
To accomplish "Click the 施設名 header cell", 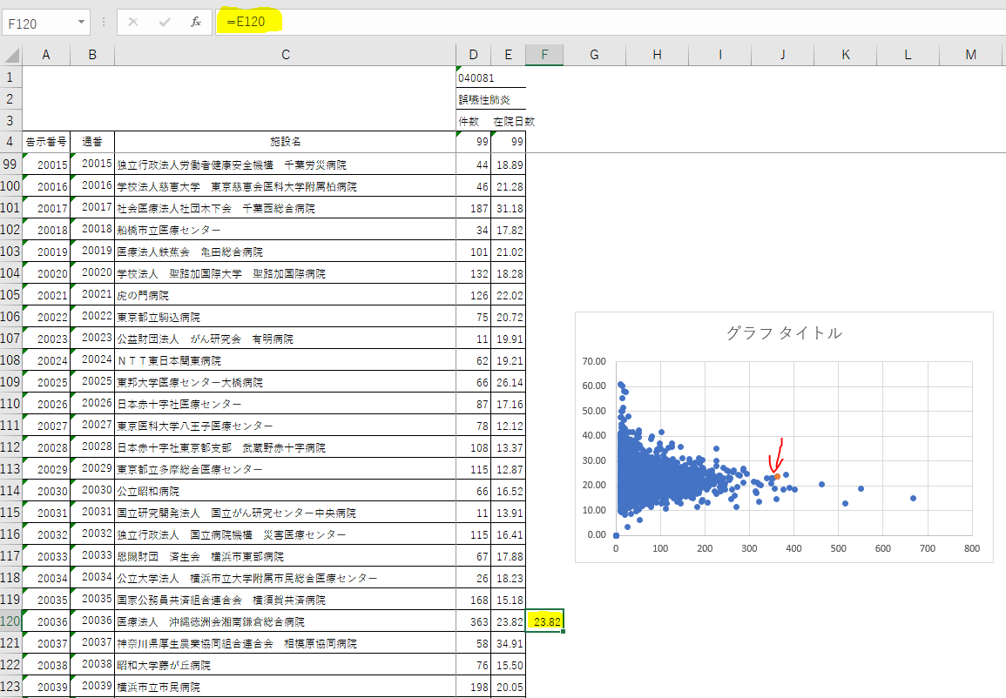I will pyautogui.click(x=286, y=142).
